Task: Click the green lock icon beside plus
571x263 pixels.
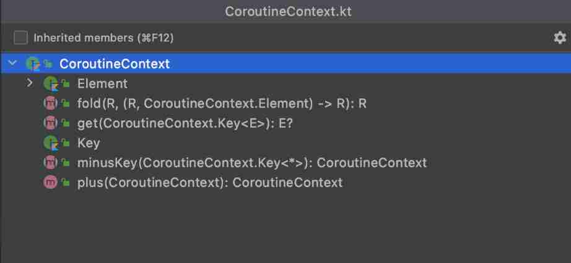Action: click(x=64, y=182)
